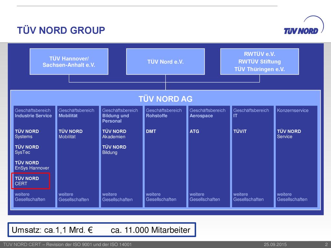Click weitere Gesellschaften under Bildung und Personal
The height and width of the screenshot is (248, 331).
pyautogui.click(x=117, y=197)
